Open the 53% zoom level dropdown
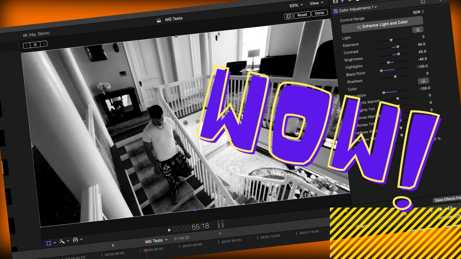The image size is (461, 259). pos(296,5)
